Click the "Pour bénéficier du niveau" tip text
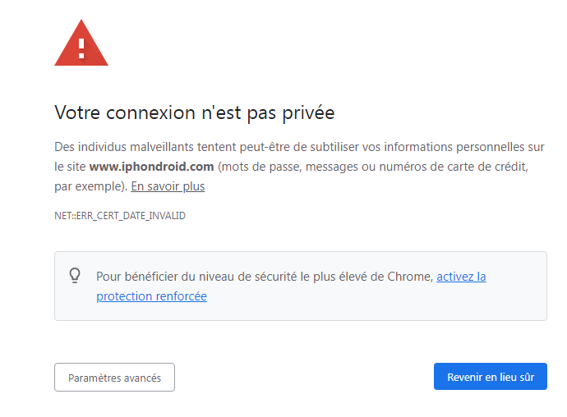Image resolution: width=567 pixels, height=417 pixels. point(164,277)
